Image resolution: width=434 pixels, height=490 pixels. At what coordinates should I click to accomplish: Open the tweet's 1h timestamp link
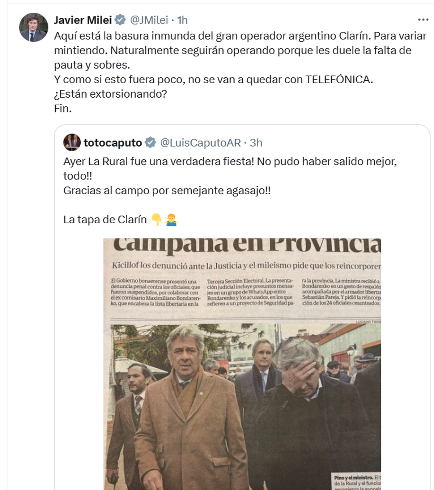tap(182, 20)
